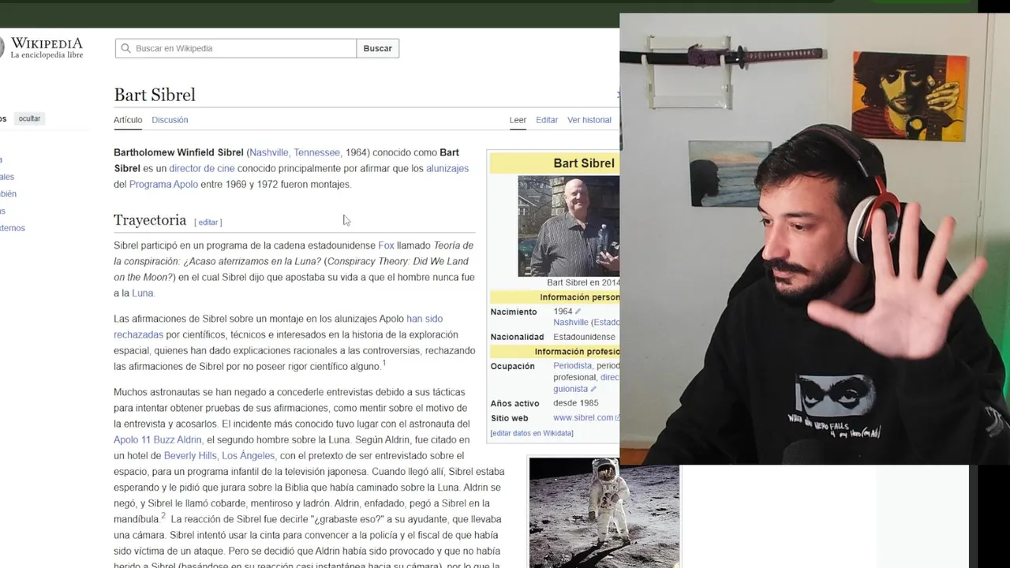Follow the Beverly Hills link
This screenshot has height=568, width=1010.
190,455
